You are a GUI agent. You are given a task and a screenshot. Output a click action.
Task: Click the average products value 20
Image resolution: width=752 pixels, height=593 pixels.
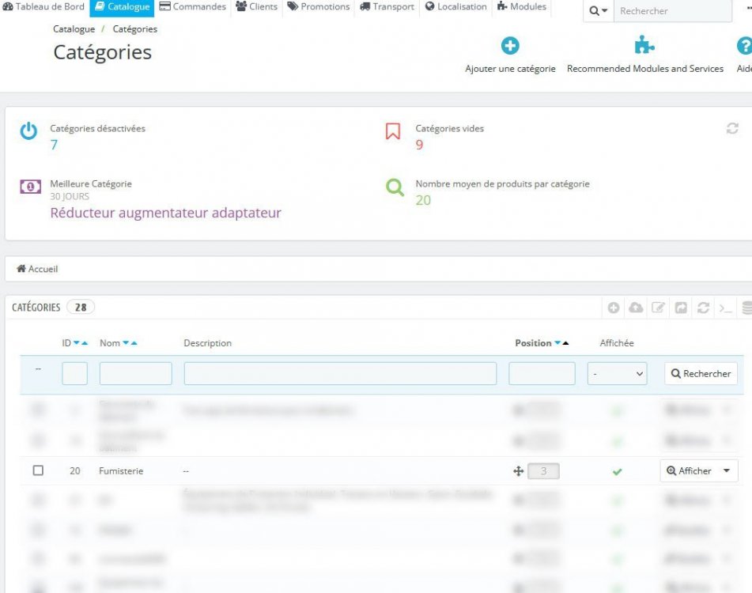tap(423, 200)
